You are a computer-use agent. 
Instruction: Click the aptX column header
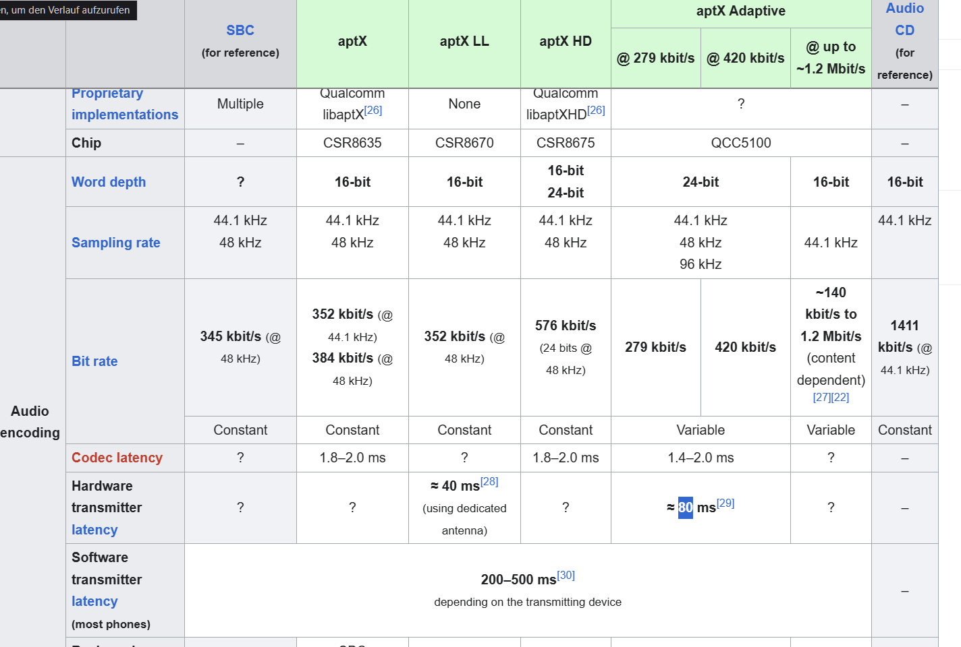(352, 41)
